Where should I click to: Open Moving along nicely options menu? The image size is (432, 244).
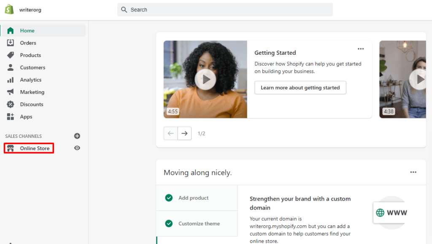click(x=413, y=172)
